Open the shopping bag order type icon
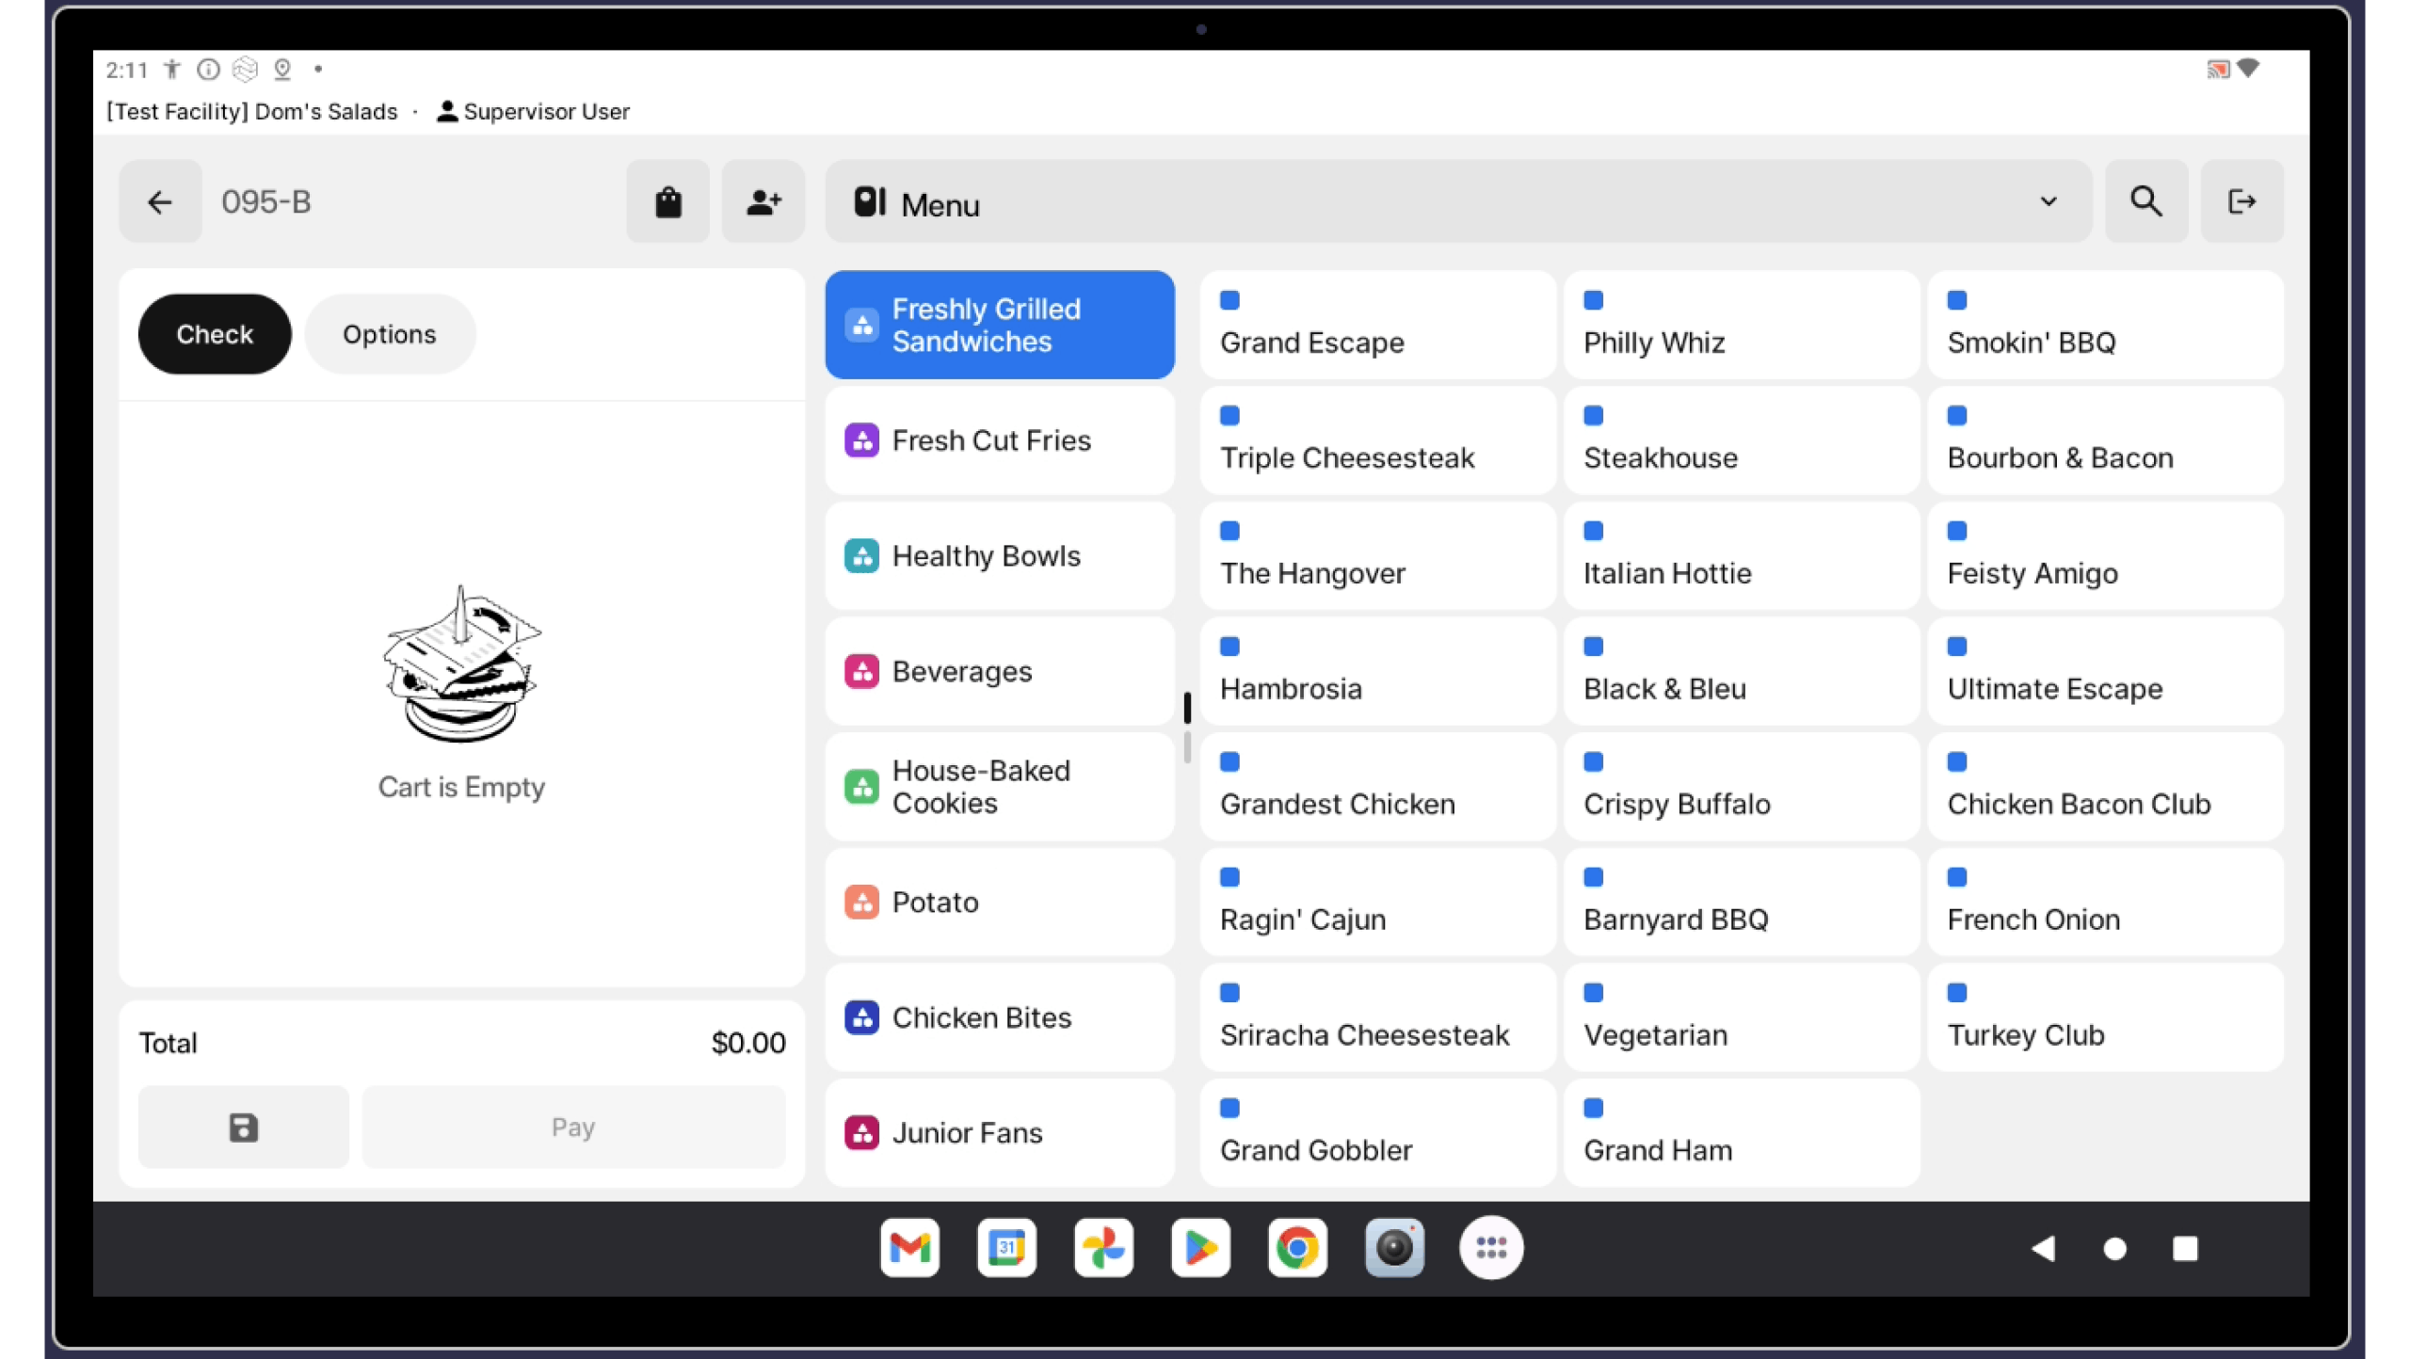The height and width of the screenshot is (1359, 2410). [x=667, y=201]
